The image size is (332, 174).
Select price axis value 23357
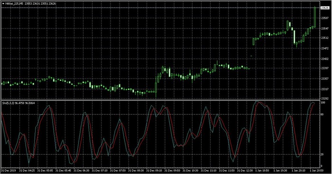coord(324,79)
